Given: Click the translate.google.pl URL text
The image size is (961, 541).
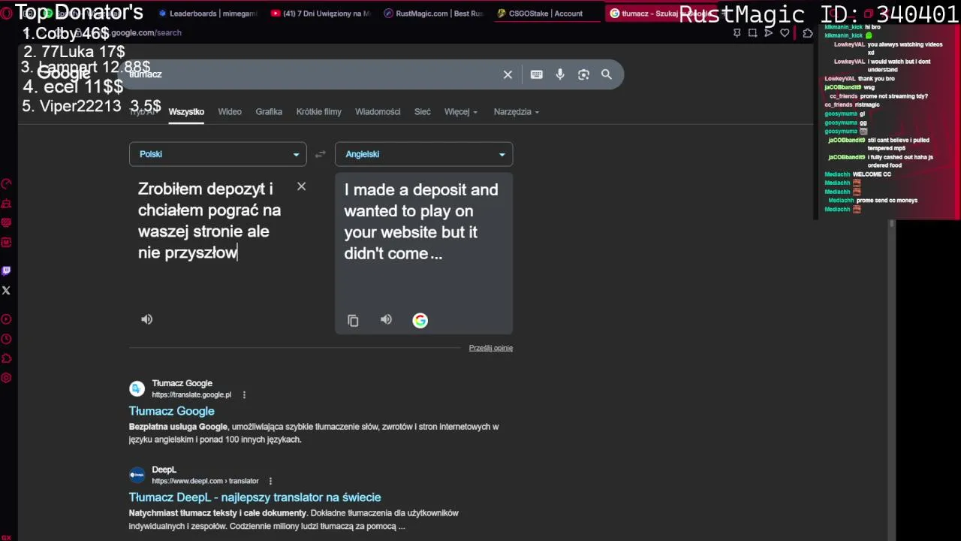Looking at the screenshot, I should (x=191, y=395).
